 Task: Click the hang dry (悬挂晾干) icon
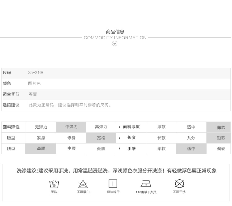[113, 184]
